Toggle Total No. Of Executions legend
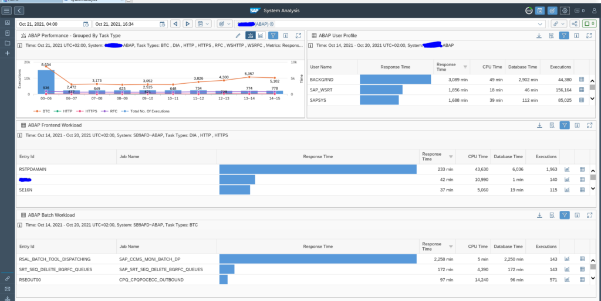 tap(146, 111)
